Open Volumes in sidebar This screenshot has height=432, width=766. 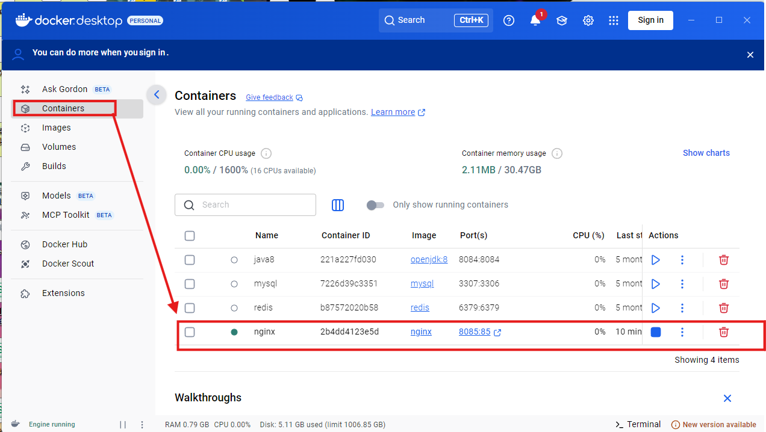[x=77, y=147]
